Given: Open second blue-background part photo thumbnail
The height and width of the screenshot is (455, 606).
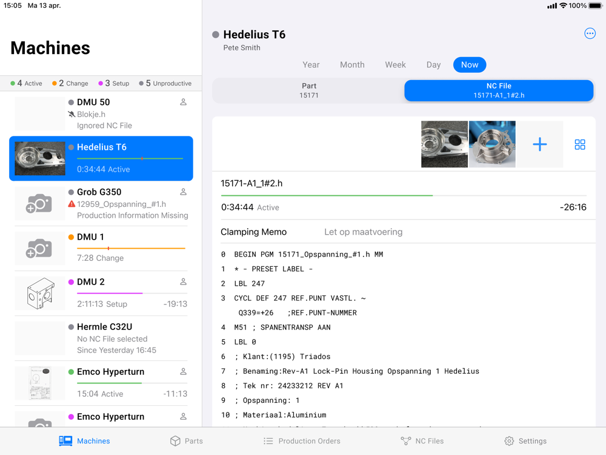Looking at the screenshot, I should (492, 144).
